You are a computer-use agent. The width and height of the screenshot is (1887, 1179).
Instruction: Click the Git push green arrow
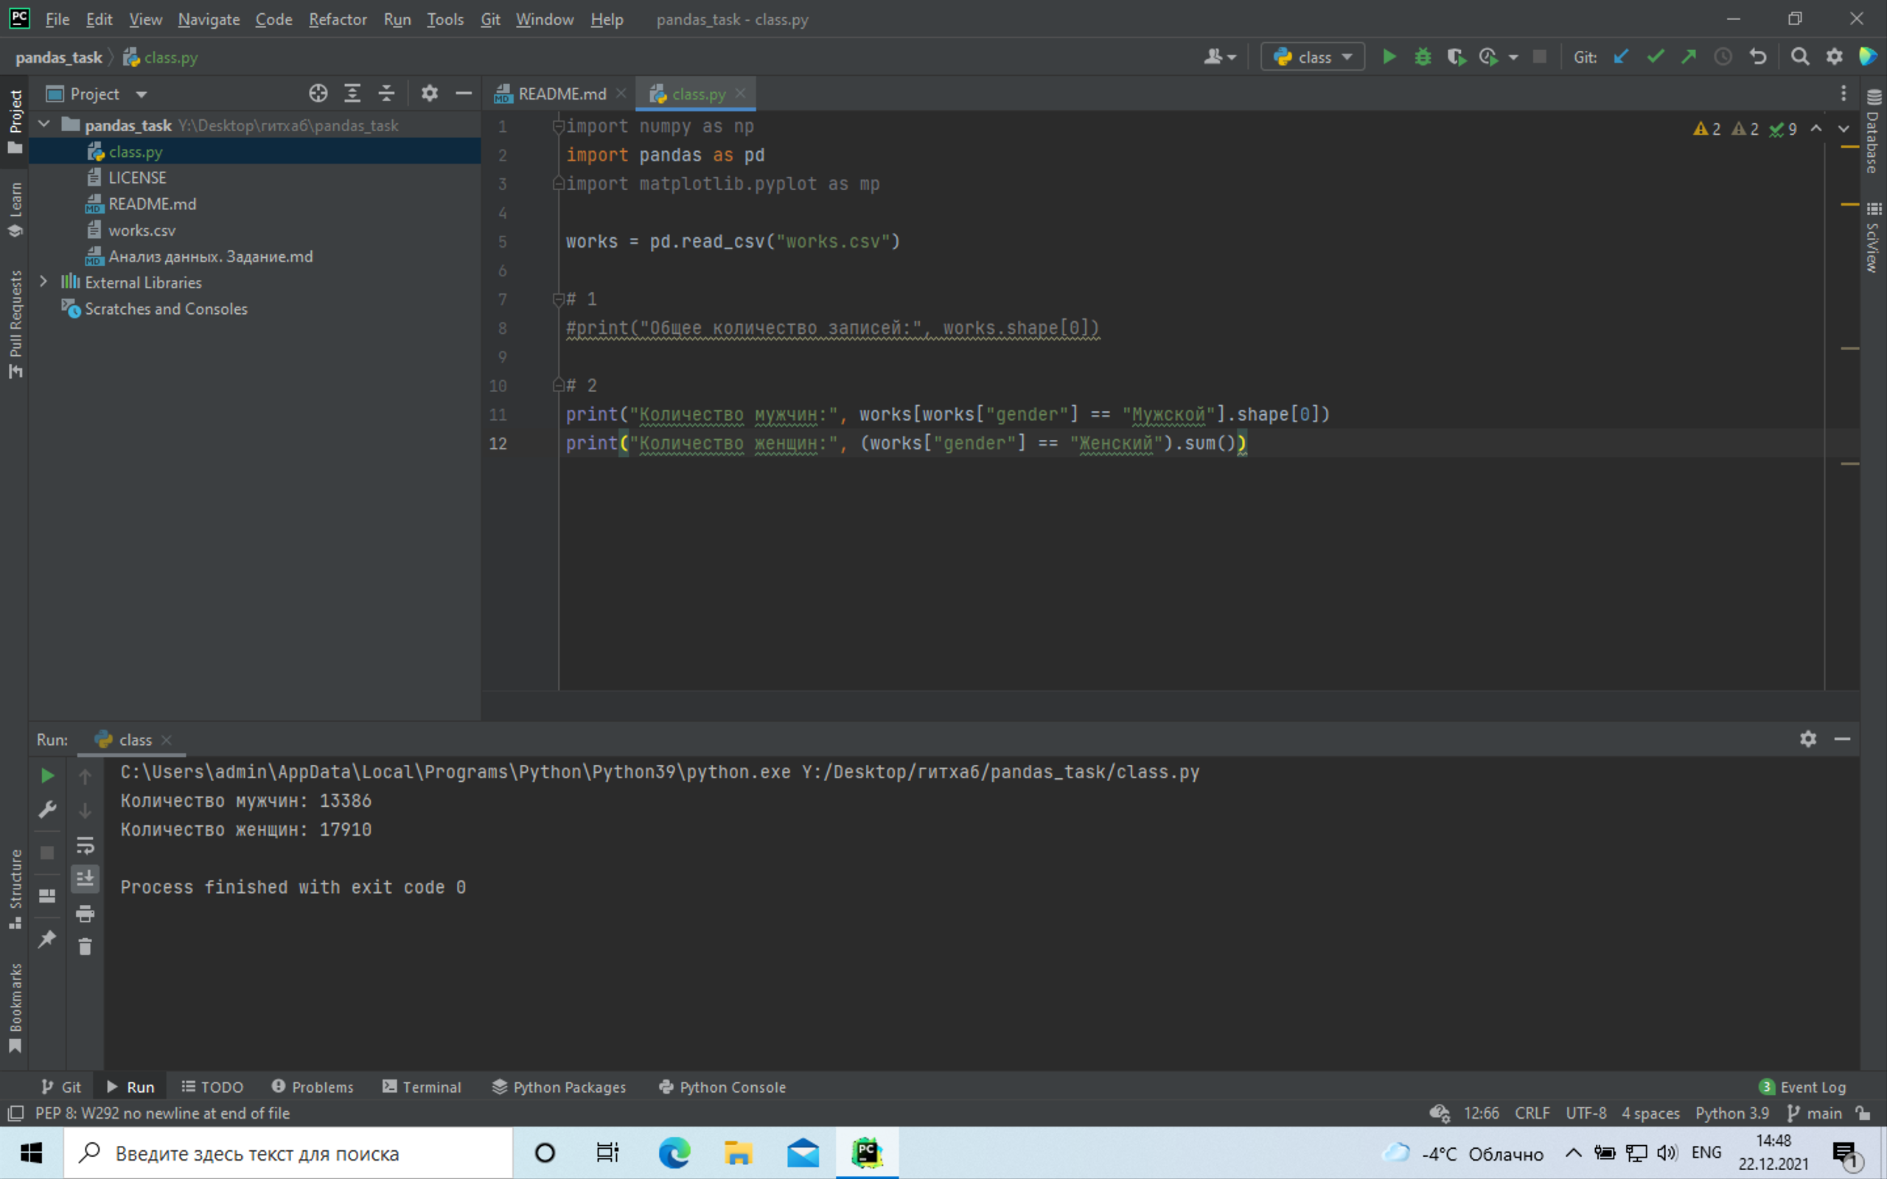(x=1689, y=57)
